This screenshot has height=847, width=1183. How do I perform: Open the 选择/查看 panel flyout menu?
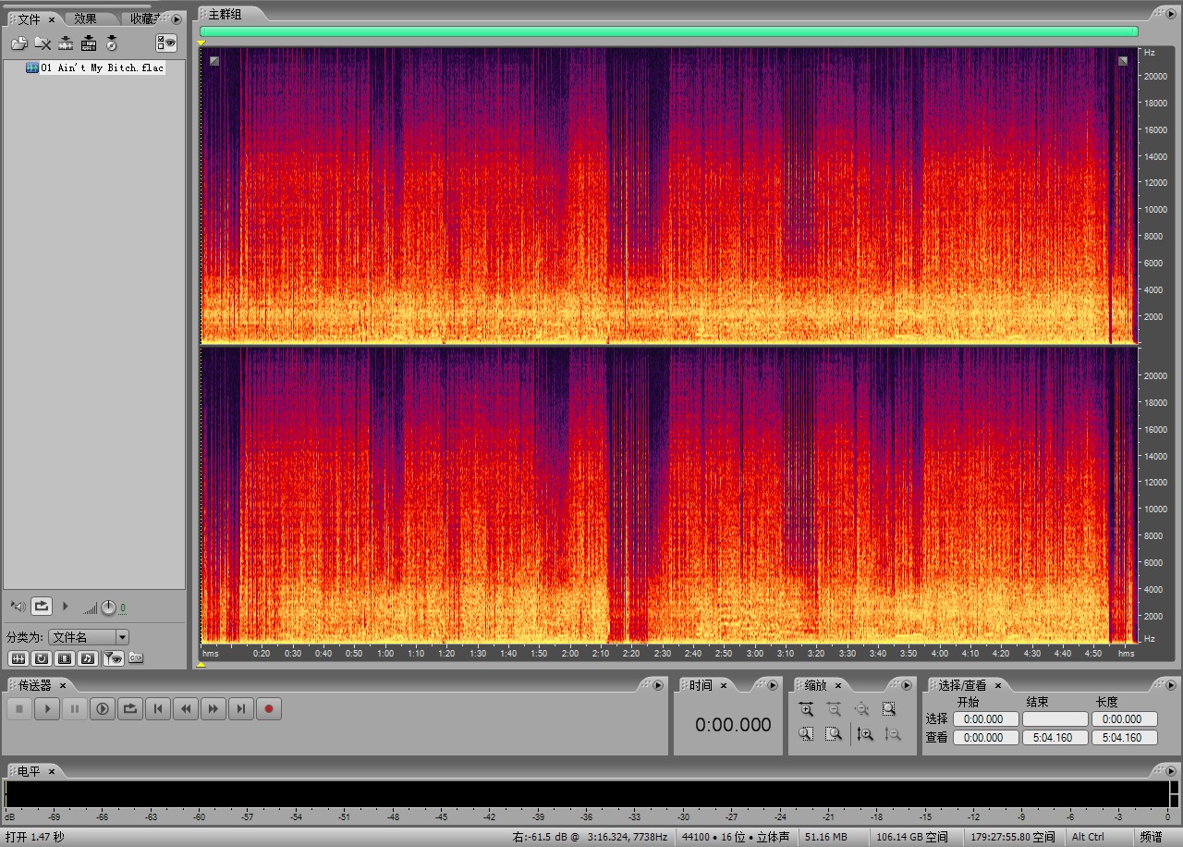tap(1169, 685)
